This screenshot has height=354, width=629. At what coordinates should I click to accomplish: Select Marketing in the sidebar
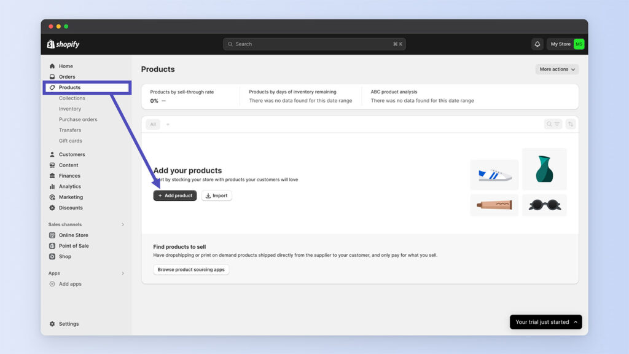[71, 197]
